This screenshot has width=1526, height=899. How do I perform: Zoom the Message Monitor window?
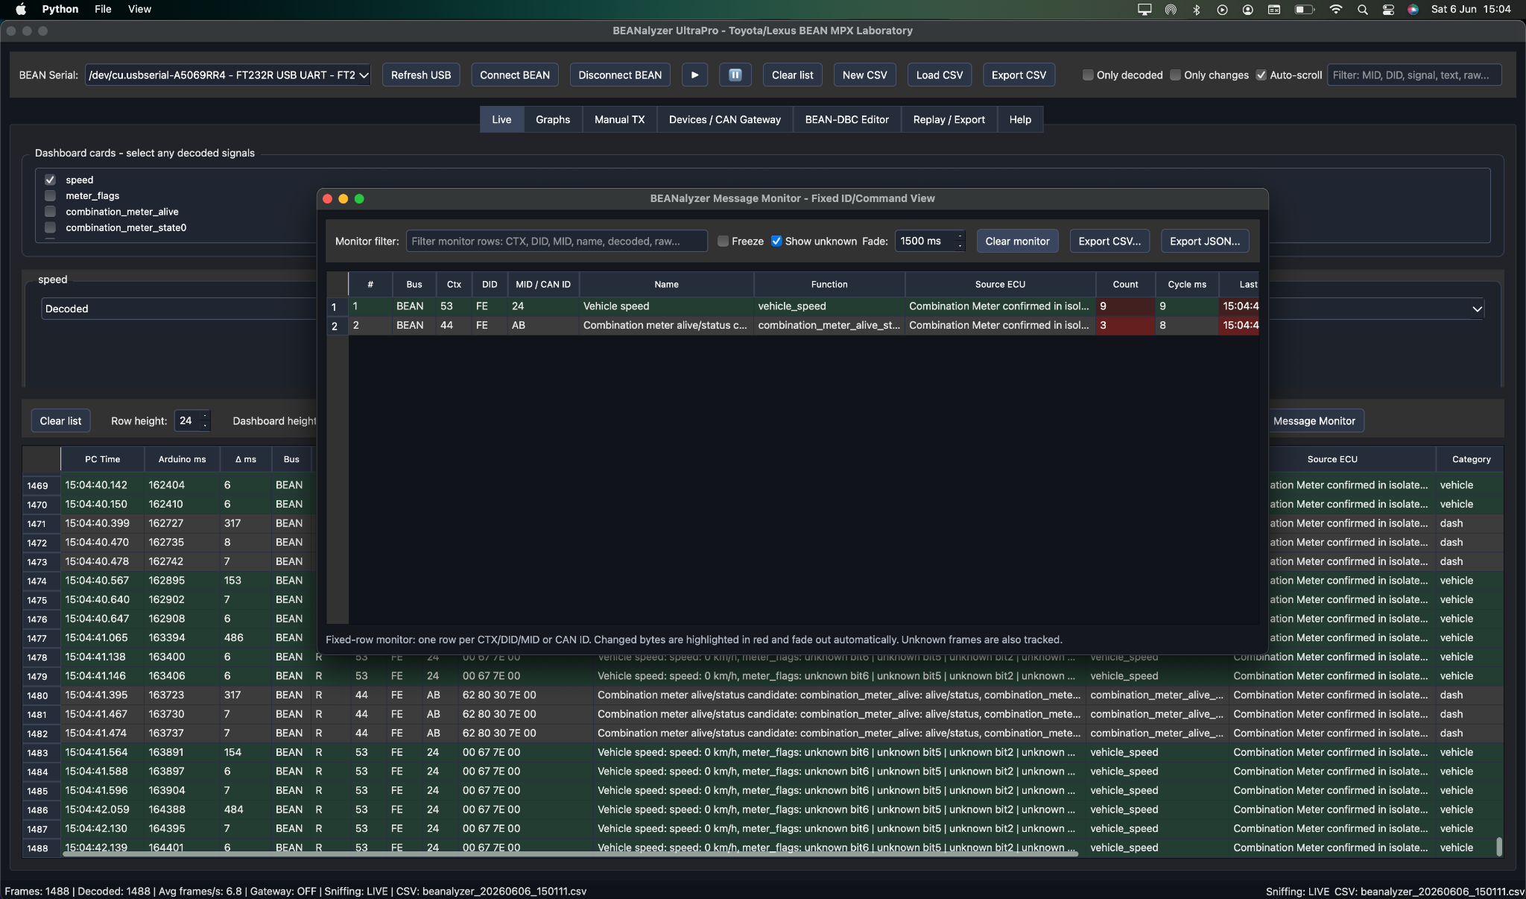(x=359, y=198)
